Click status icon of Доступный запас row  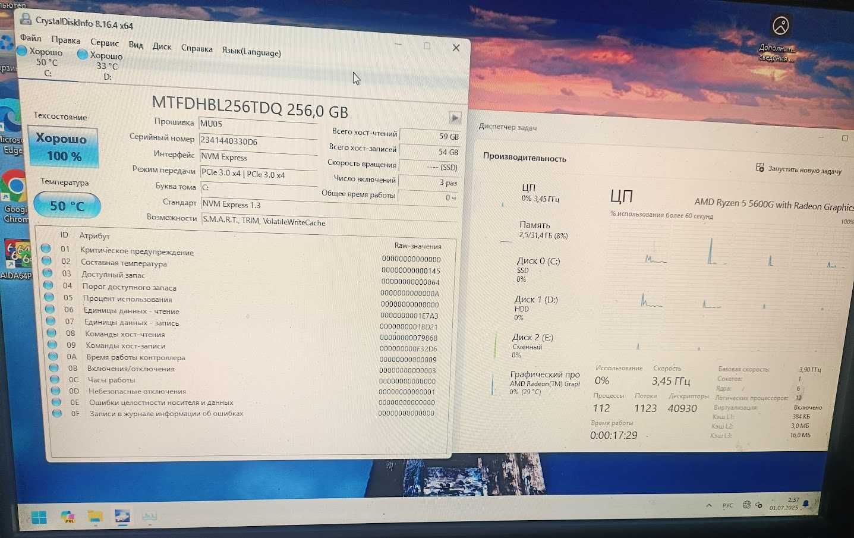(x=48, y=273)
